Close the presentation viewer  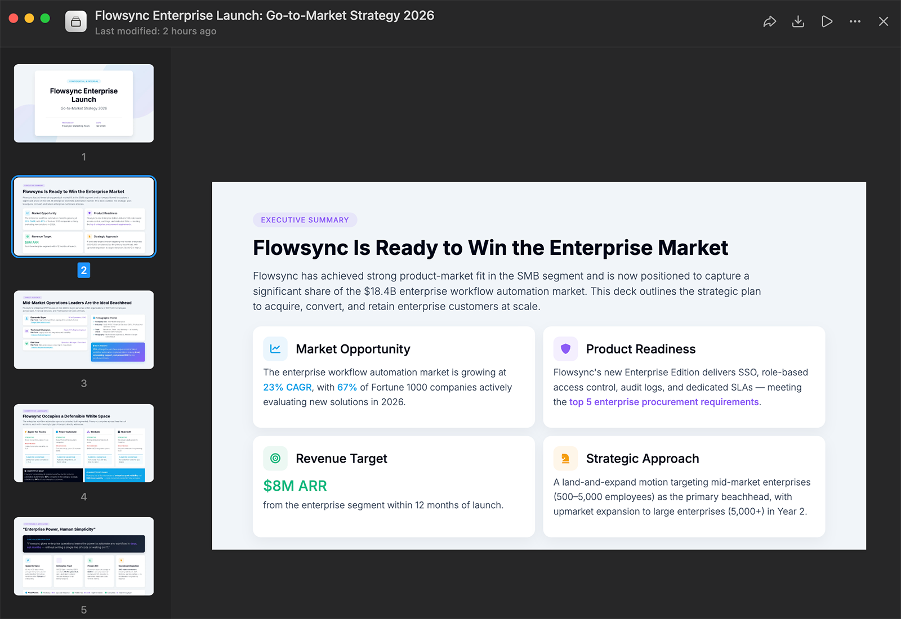[x=884, y=21]
